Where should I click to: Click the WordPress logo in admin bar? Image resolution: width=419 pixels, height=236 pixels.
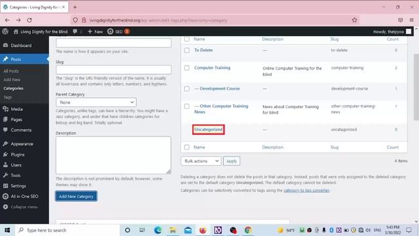click(5, 31)
